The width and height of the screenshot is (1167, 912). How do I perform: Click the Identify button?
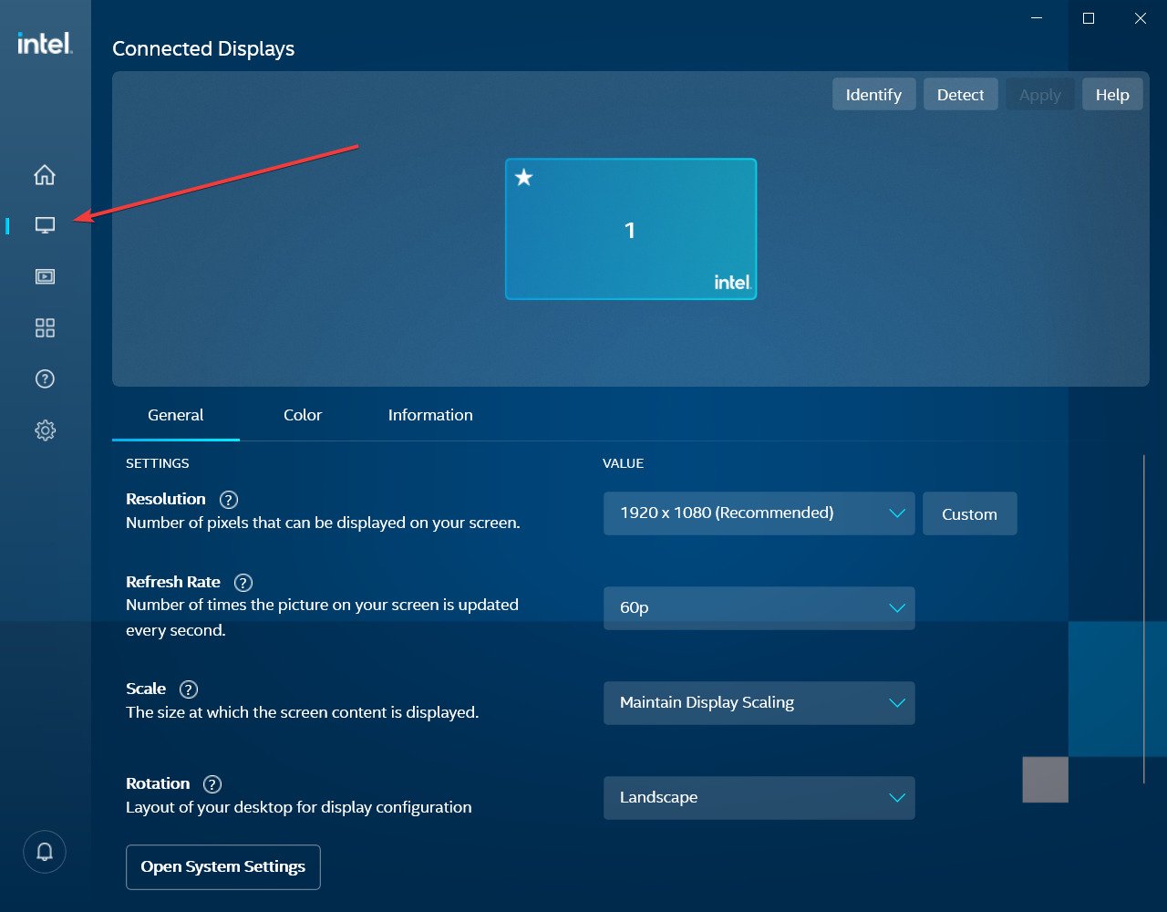(x=873, y=95)
